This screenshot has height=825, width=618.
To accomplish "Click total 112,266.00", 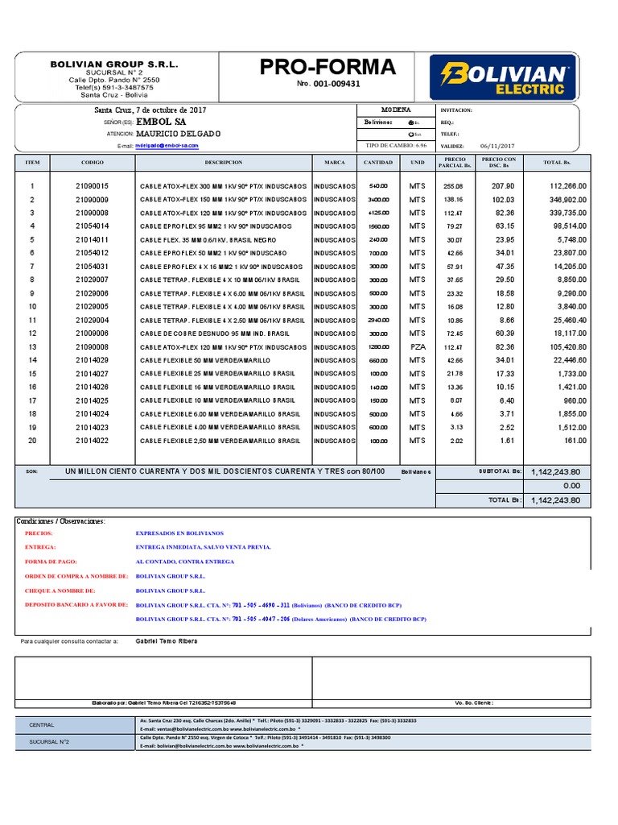I will (568, 186).
